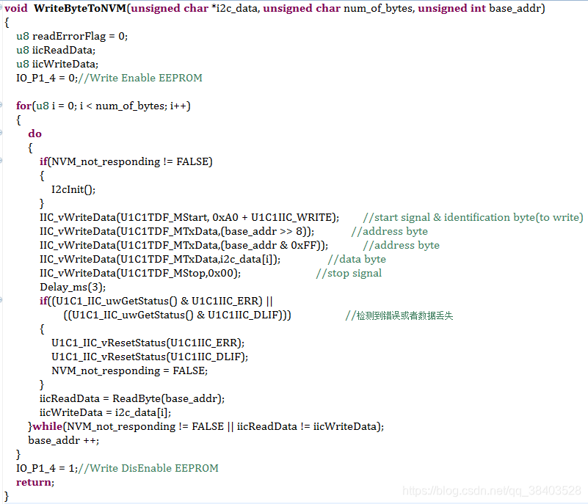Click the '(base_addr & 0xFF)' write line
Image resolution: width=588 pixels, height=504 pixels.
pos(184,245)
